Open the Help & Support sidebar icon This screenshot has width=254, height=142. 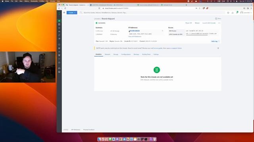coord(59,72)
